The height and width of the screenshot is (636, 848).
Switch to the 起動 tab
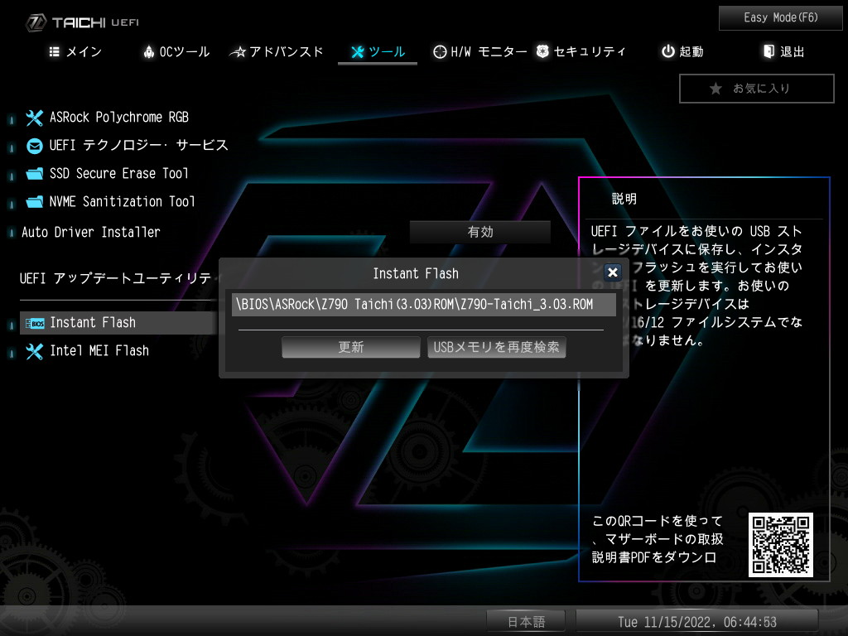pyautogui.click(x=682, y=51)
